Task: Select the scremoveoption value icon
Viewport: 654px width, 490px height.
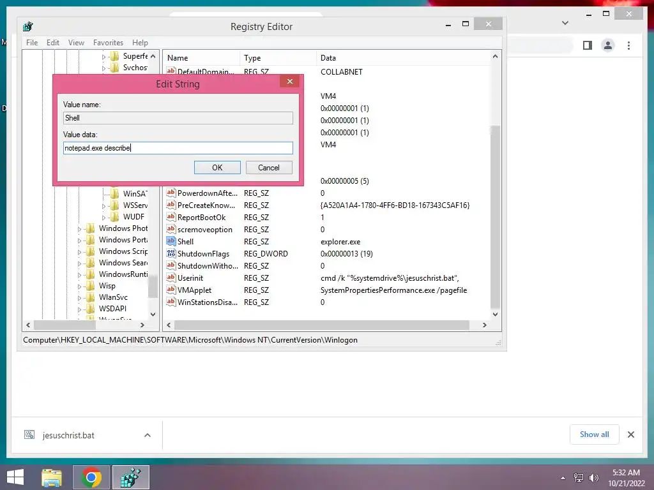Action: 171,229
